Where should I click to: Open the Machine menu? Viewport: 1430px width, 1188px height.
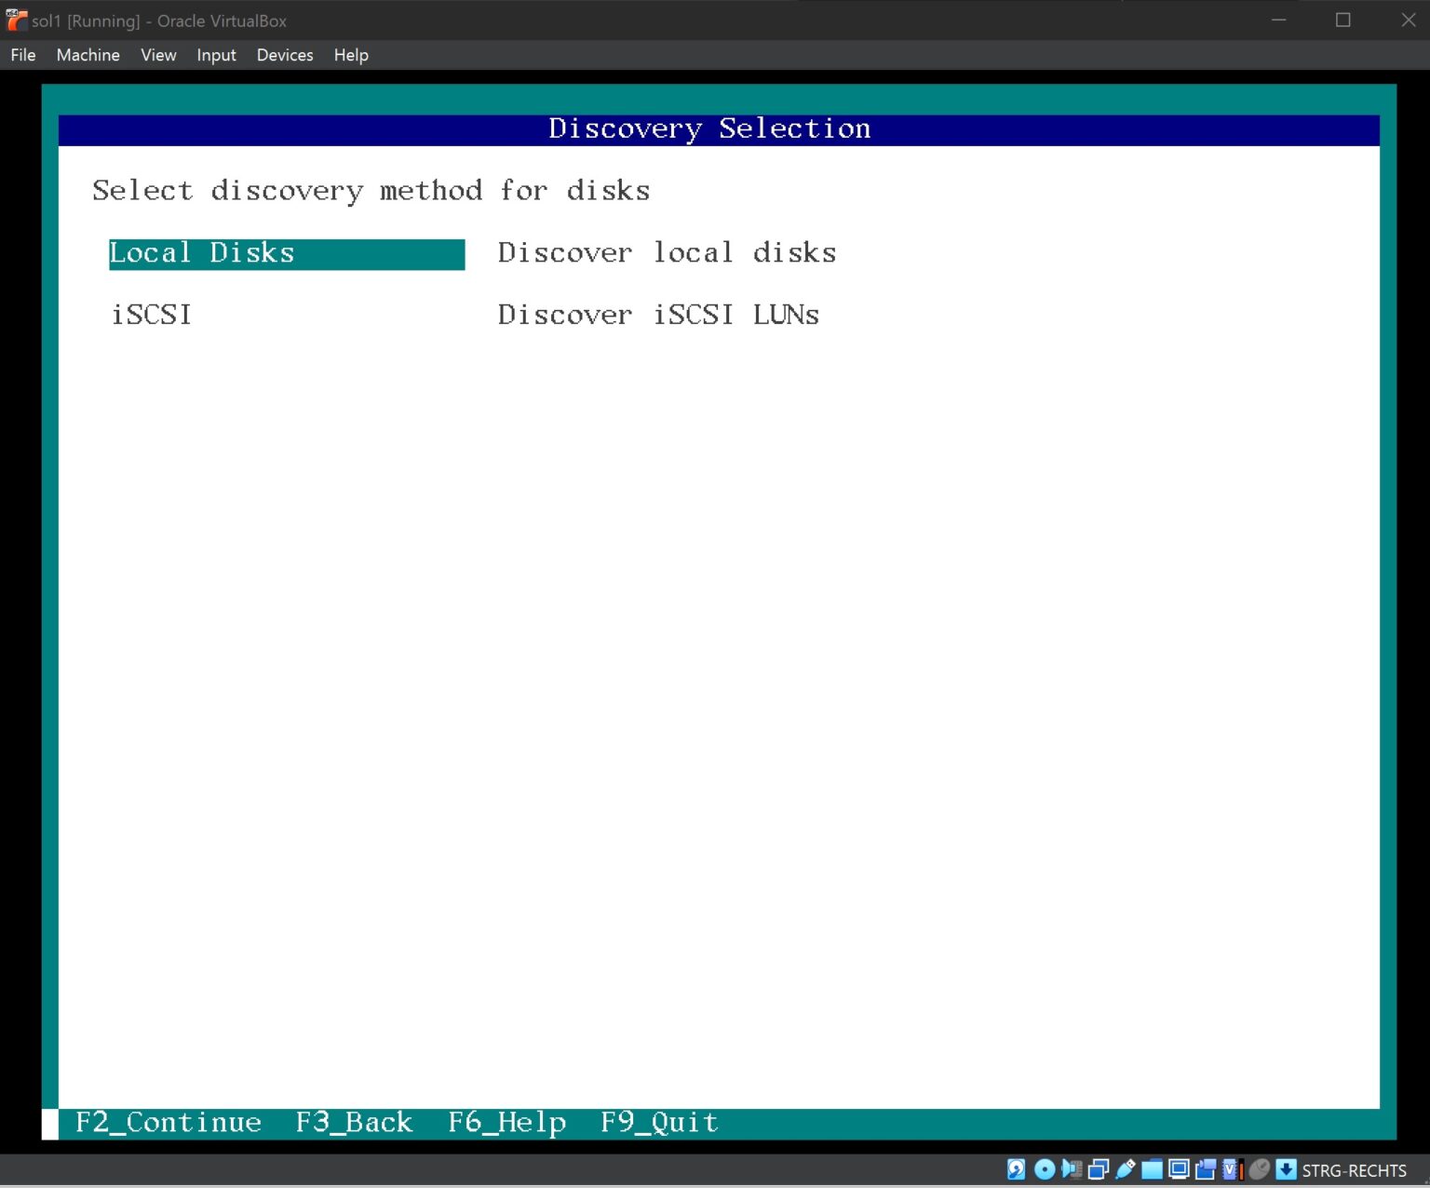[88, 55]
